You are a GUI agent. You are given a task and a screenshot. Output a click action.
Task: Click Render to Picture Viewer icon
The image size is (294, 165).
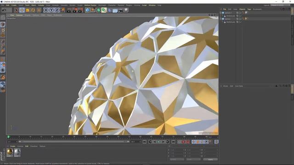tap(75, 10)
